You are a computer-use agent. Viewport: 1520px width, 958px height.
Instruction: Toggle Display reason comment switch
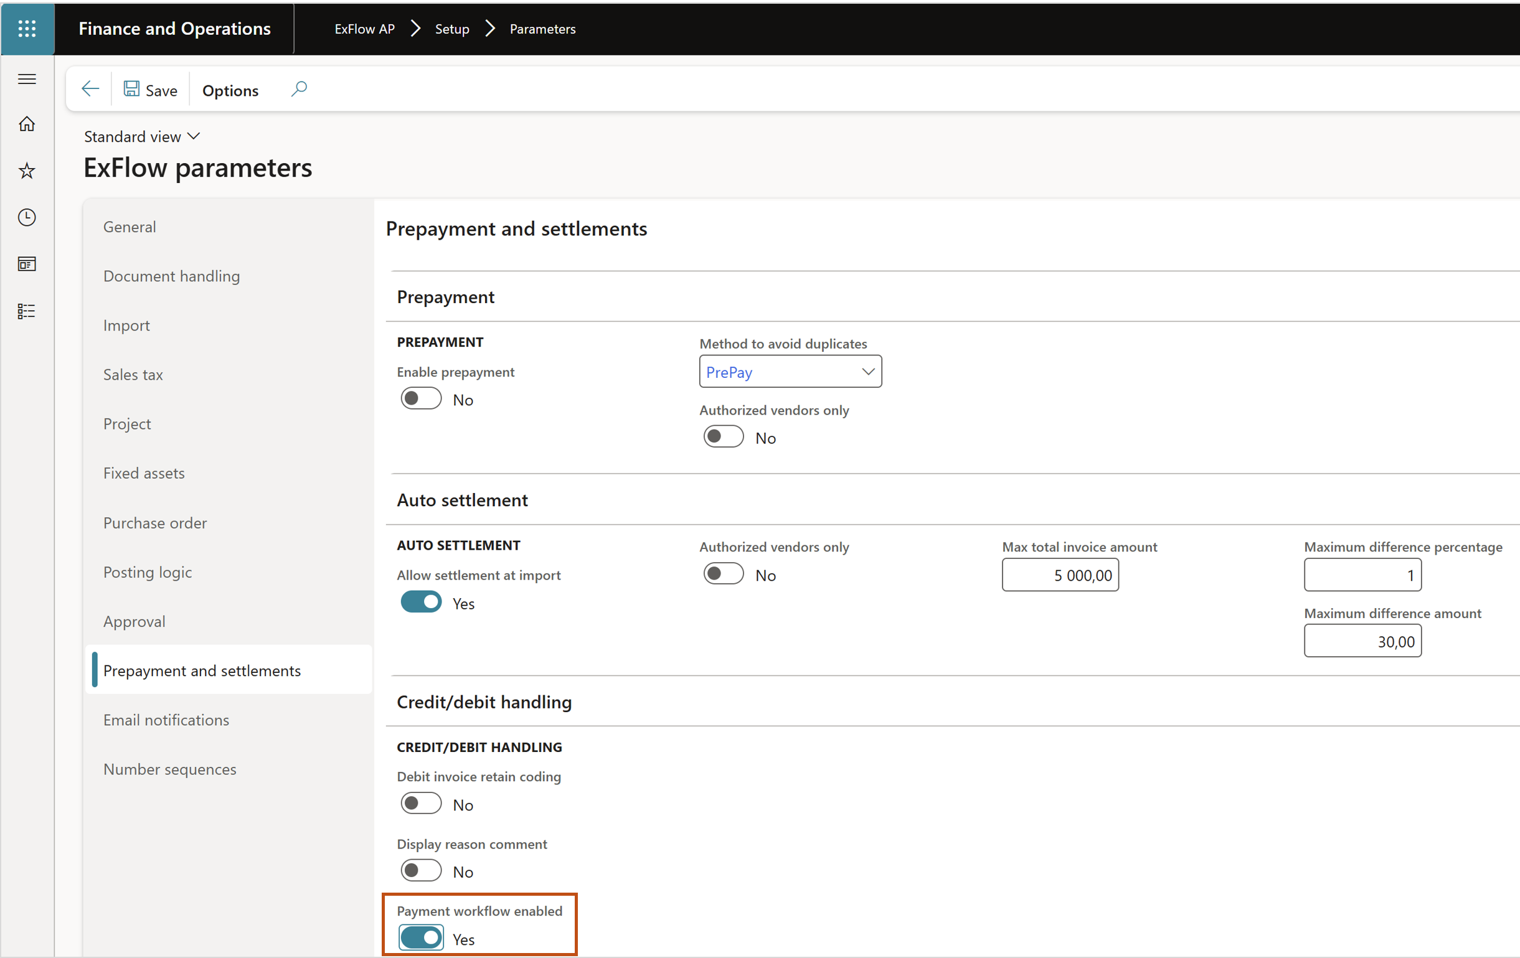[421, 871]
